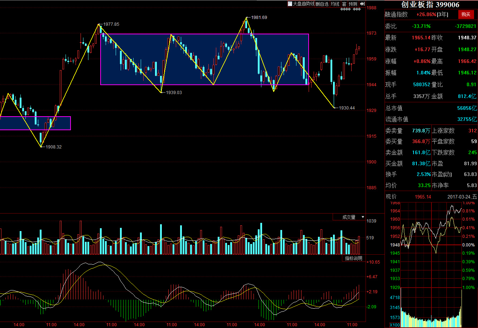Click the 创业板指 399006 title

point(430,5)
